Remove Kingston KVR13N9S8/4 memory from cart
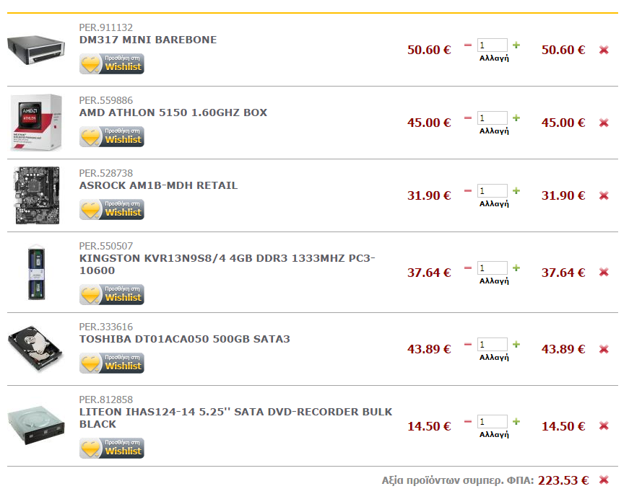 tap(604, 273)
